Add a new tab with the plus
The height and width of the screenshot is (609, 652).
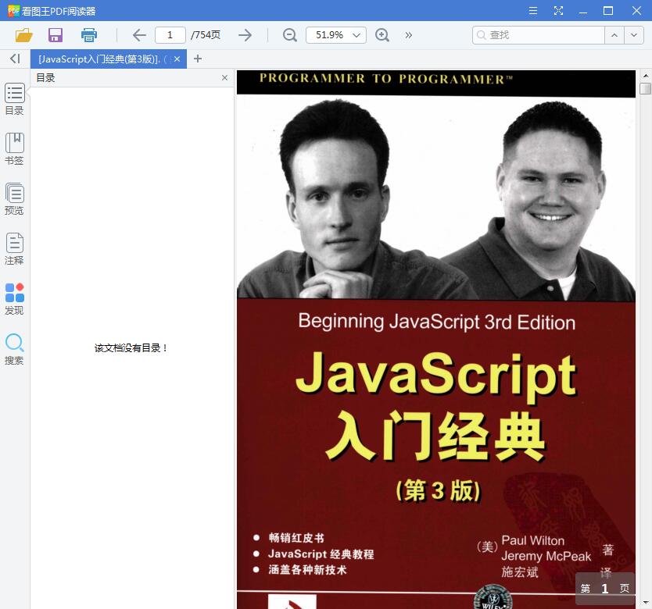pyautogui.click(x=198, y=59)
